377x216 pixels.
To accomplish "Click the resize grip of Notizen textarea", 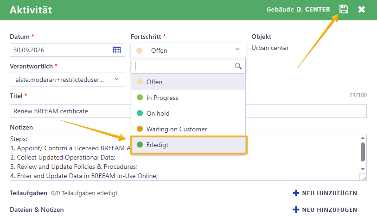I will (364, 178).
